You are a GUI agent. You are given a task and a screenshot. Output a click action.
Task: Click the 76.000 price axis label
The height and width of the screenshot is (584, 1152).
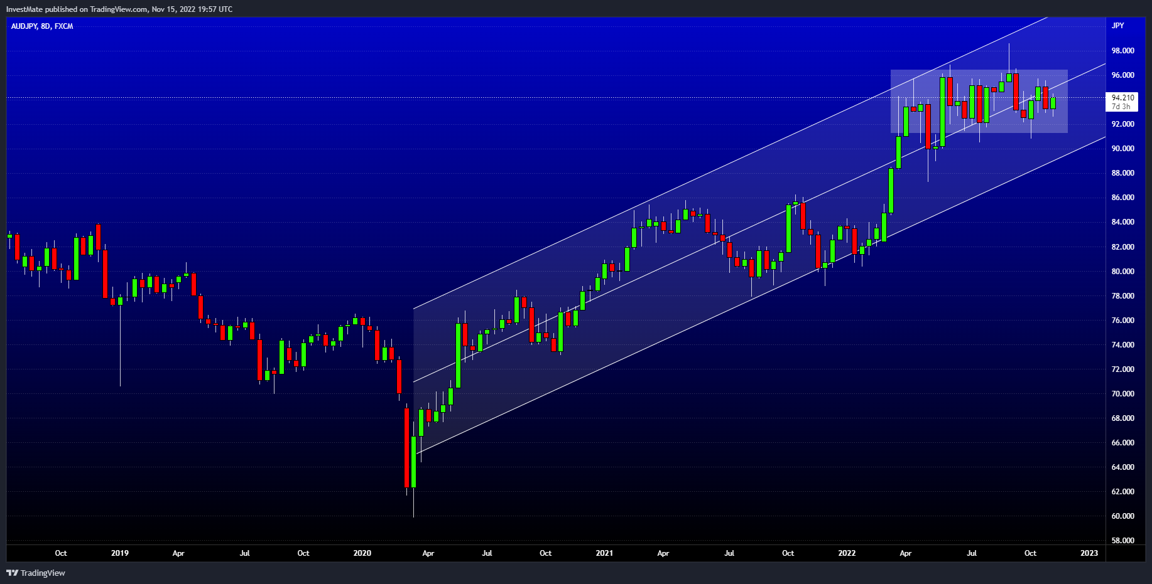(x=1122, y=321)
